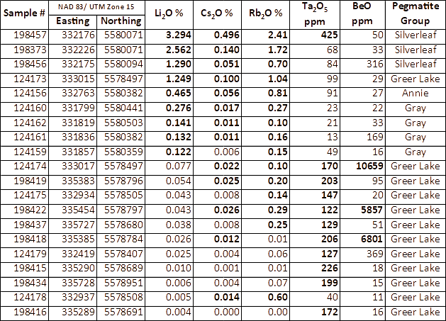Click the Li2O % column header
446x321 pixels.
click(169, 13)
